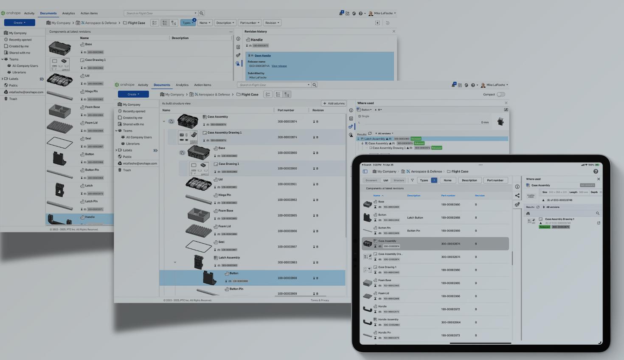The height and width of the screenshot is (360, 624).
Task: Select the filter funnel icon on tablet
Action: point(412,180)
